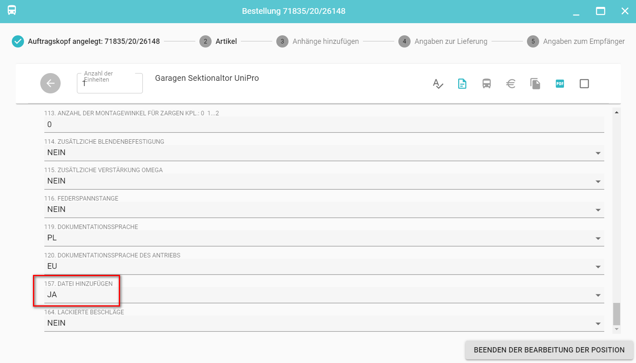Open the document notes icon
The width and height of the screenshot is (636, 363).
point(462,84)
